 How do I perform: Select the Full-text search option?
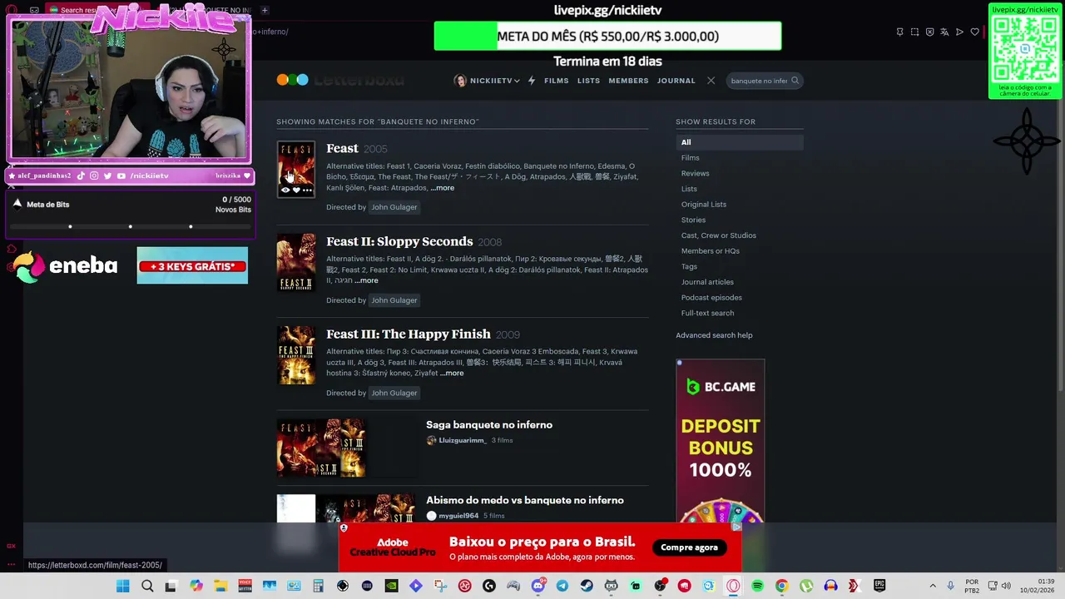click(707, 313)
